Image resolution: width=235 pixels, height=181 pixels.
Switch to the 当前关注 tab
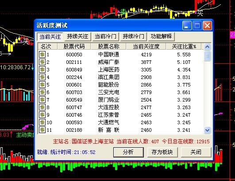[x=50, y=36]
